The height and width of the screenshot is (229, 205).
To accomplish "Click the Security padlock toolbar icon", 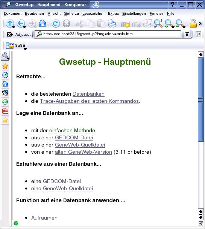I will (x=193, y=23).
